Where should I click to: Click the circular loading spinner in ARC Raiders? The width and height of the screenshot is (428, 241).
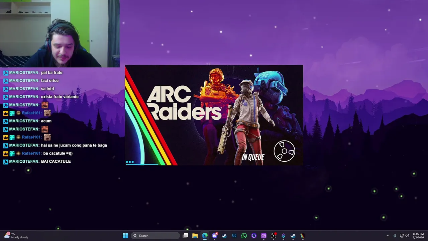coord(284,151)
